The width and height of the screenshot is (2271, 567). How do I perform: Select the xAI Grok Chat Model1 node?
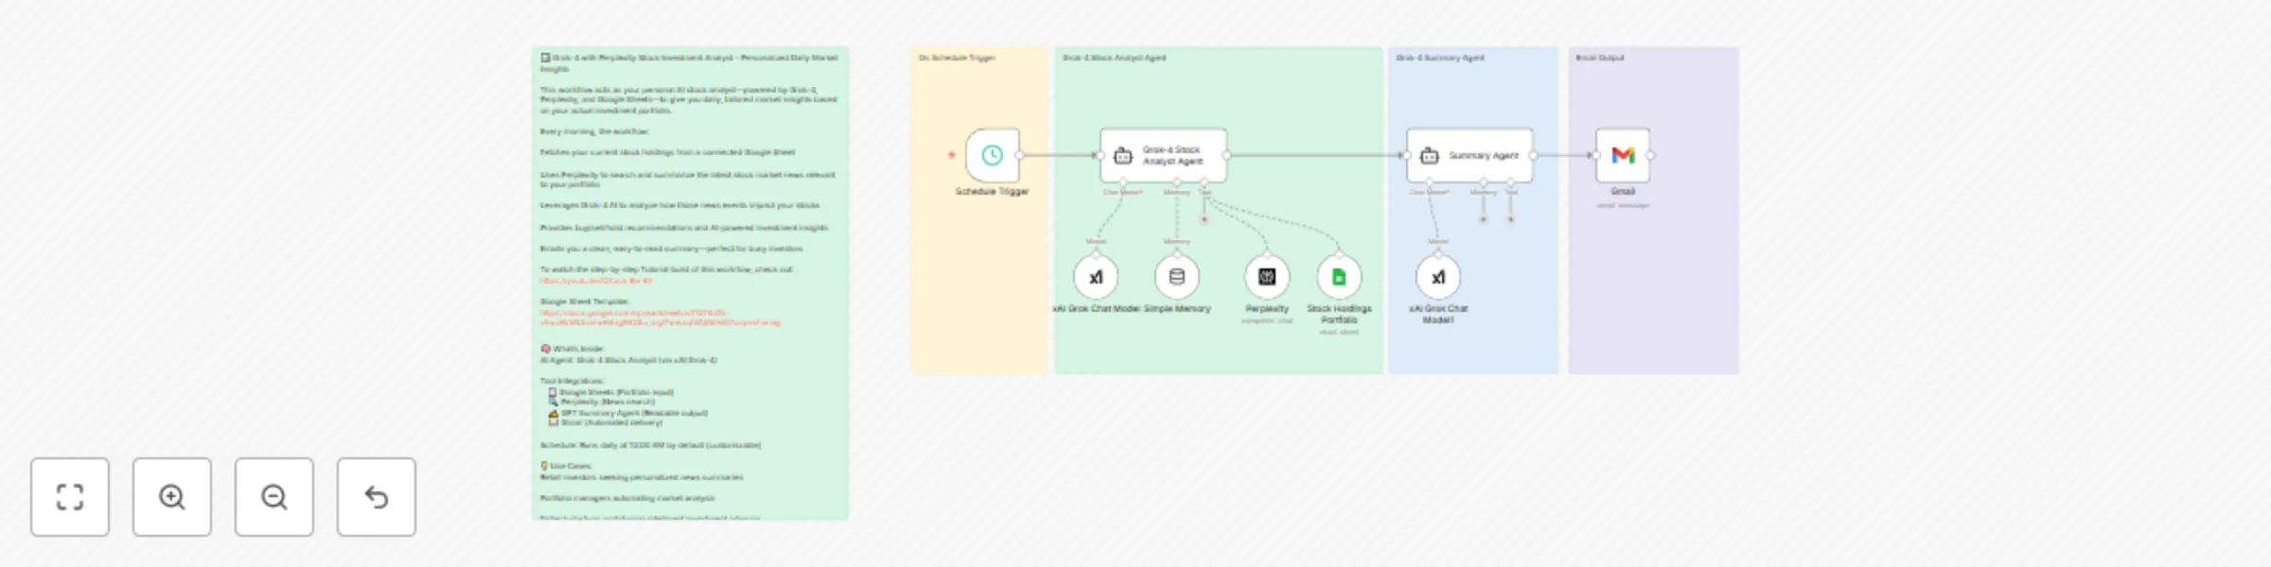pyautogui.click(x=1438, y=277)
